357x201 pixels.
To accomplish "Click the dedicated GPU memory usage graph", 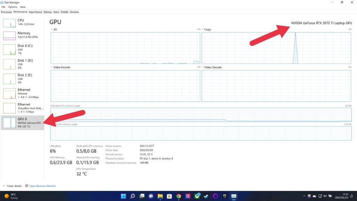I will tap(201, 114).
